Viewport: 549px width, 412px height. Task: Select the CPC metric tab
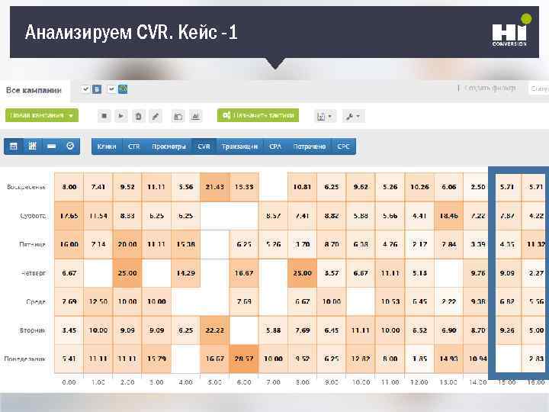click(343, 146)
